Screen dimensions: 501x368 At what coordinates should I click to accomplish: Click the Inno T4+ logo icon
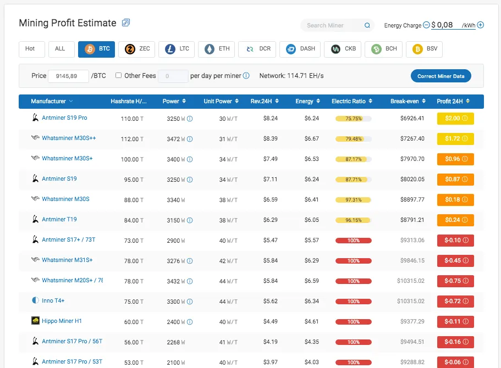point(35,300)
